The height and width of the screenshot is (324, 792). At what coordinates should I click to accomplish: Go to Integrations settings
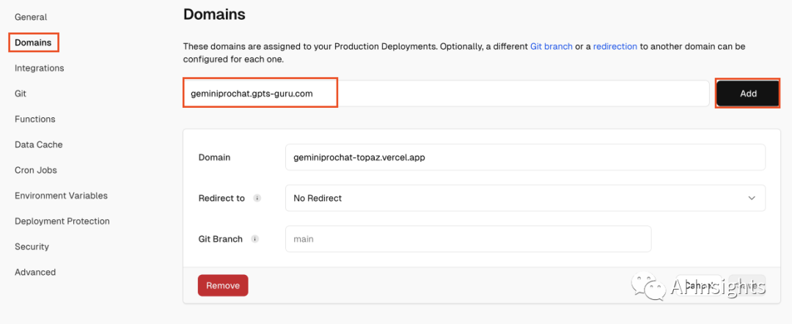coord(40,68)
